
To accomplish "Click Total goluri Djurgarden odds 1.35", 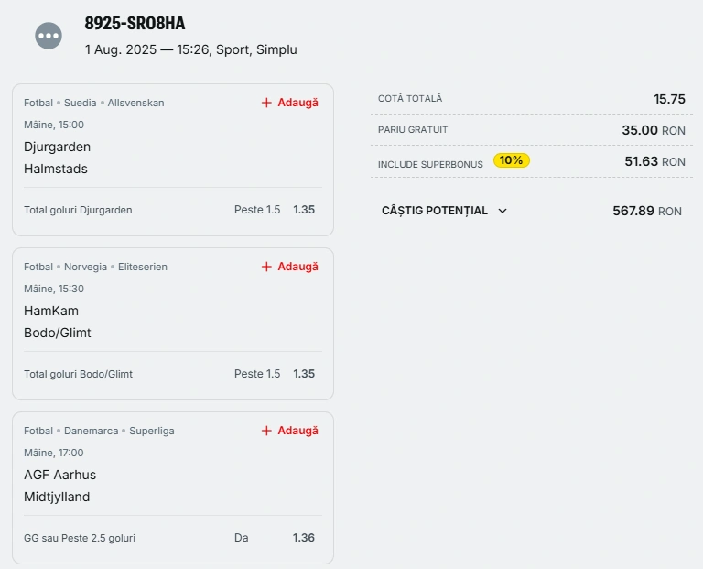I will pos(304,210).
